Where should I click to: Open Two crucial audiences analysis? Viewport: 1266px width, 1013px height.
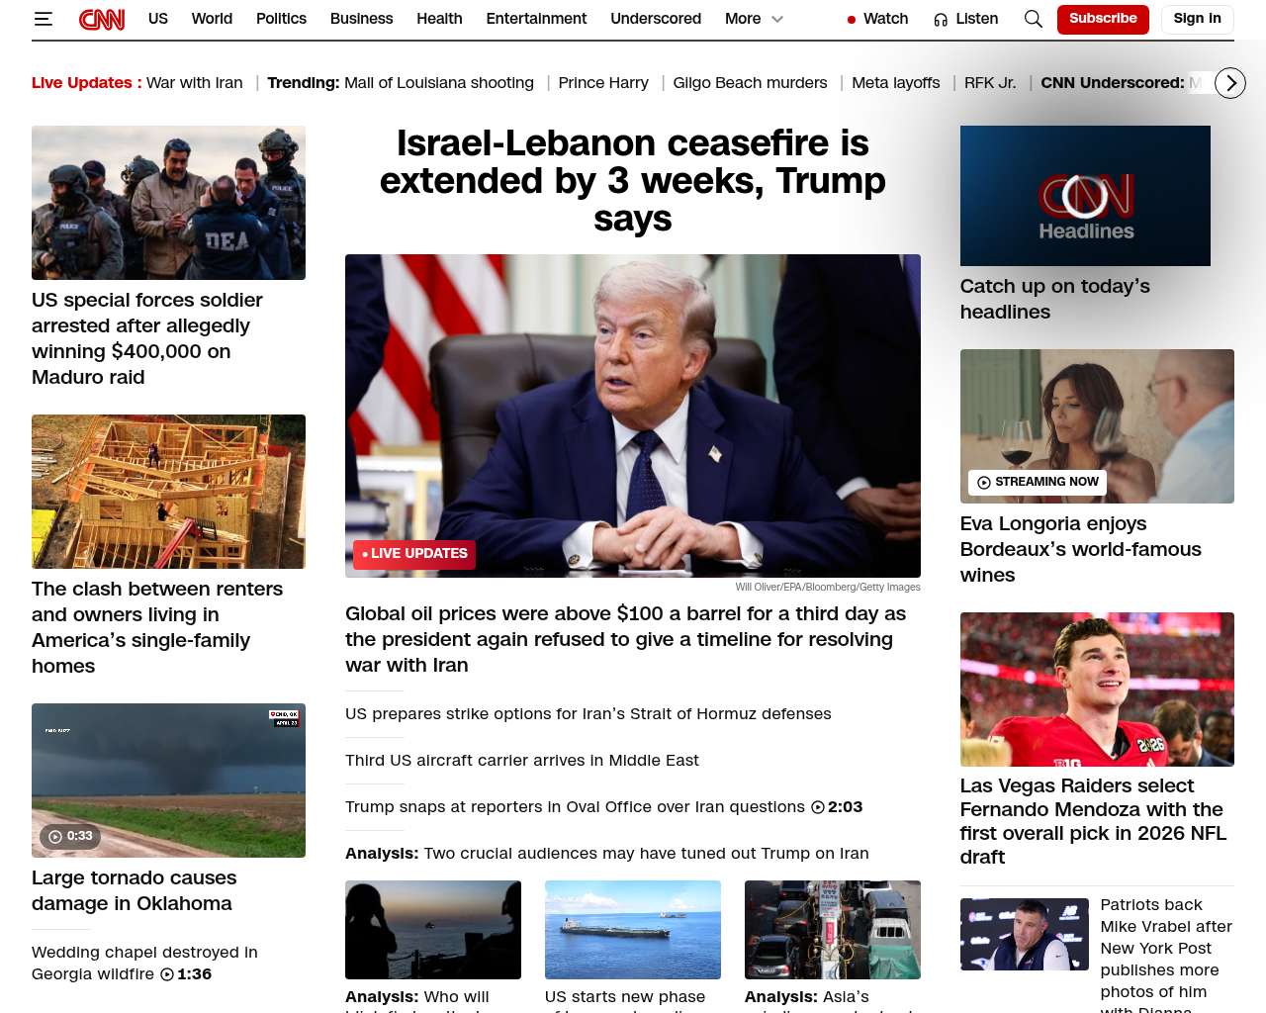607,854
